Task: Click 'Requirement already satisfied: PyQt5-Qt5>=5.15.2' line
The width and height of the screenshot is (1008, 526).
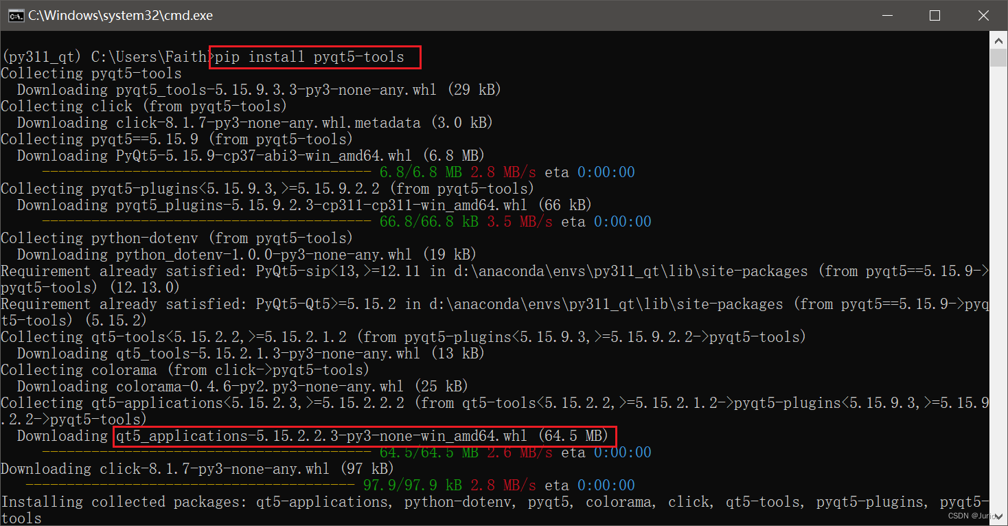Action: tap(494, 304)
